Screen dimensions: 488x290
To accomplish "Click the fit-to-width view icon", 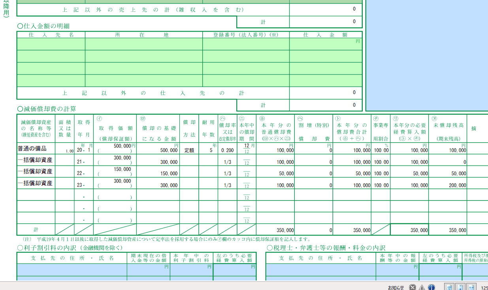I will click(x=472, y=287).
